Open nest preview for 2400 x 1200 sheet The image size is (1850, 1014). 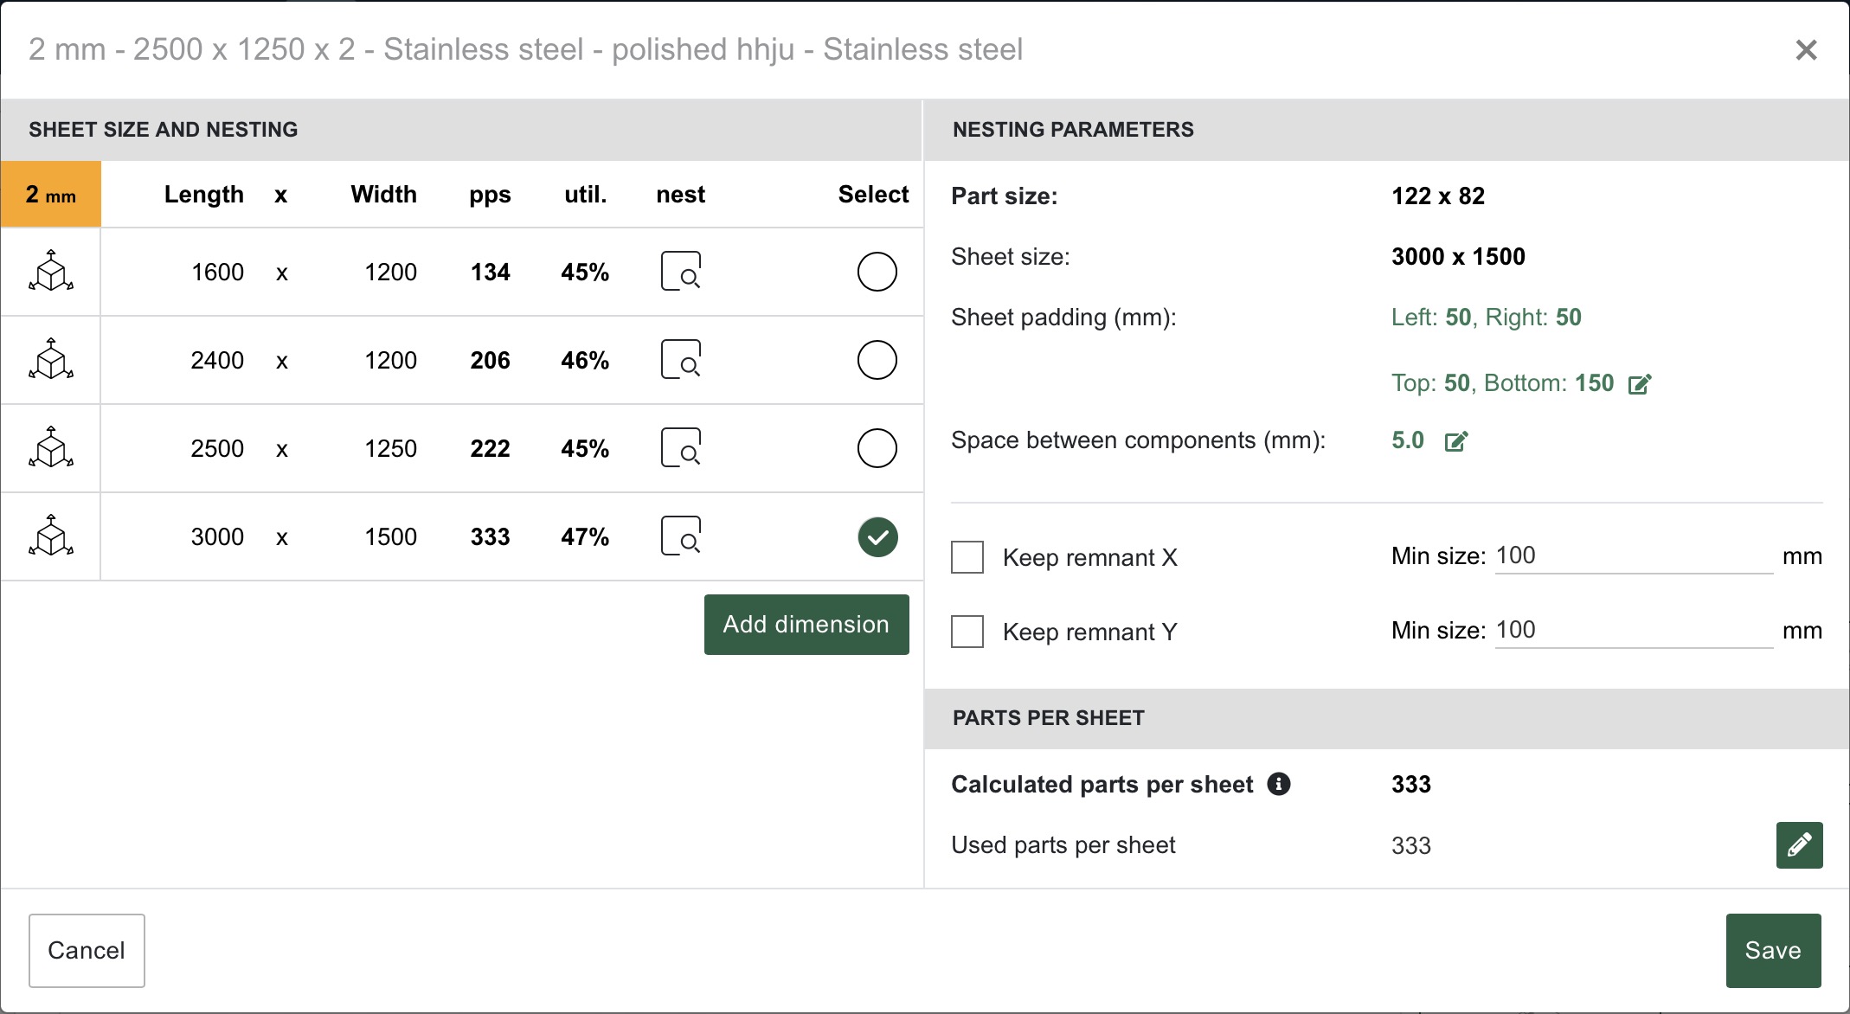click(x=681, y=360)
